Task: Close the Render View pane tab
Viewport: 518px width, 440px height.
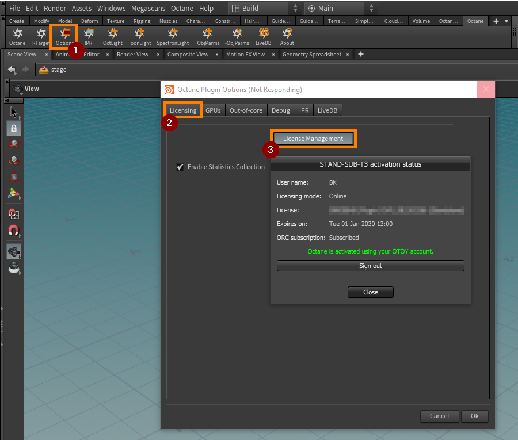Action: (x=158, y=55)
